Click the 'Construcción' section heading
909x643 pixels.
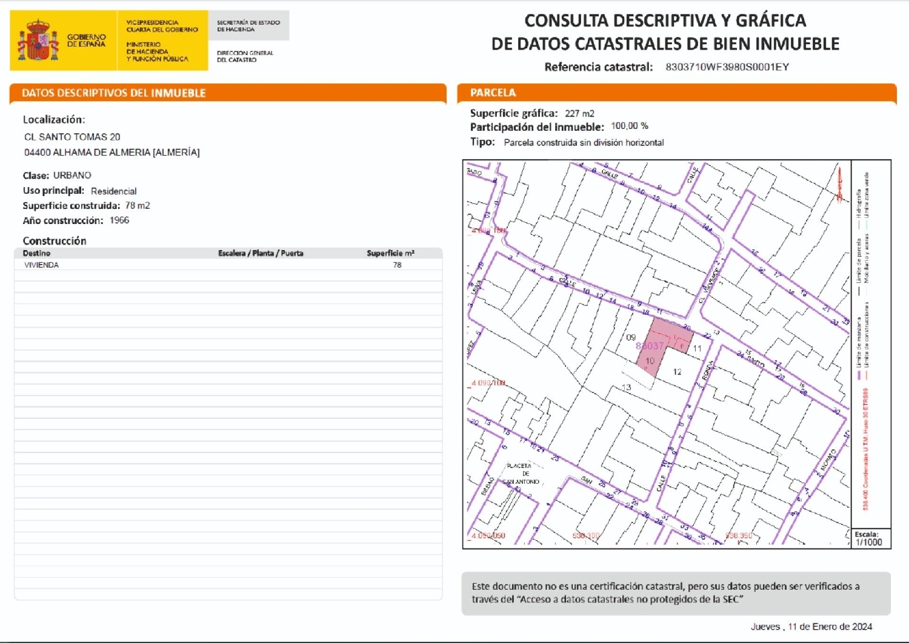click(x=55, y=241)
